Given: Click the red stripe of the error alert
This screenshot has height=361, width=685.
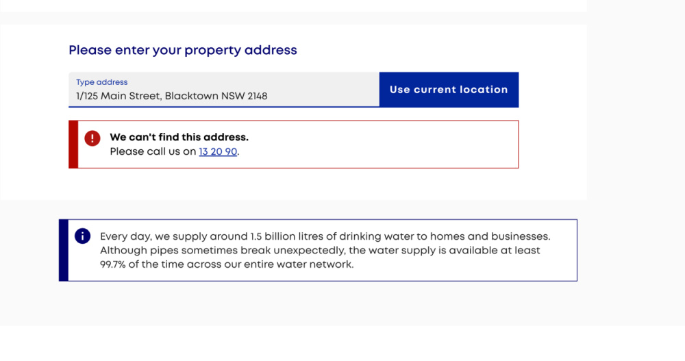Looking at the screenshot, I should (x=73, y=145).
